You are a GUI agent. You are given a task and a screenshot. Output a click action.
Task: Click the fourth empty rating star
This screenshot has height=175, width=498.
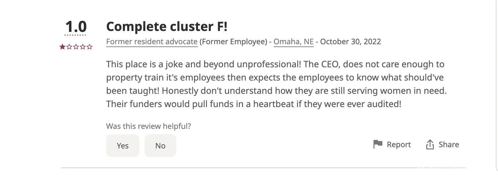83,47
